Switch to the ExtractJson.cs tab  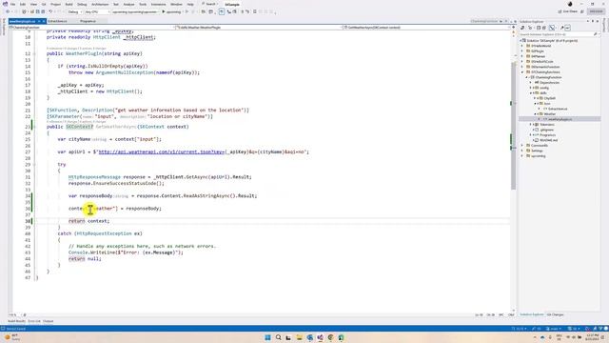pos(57,21)
